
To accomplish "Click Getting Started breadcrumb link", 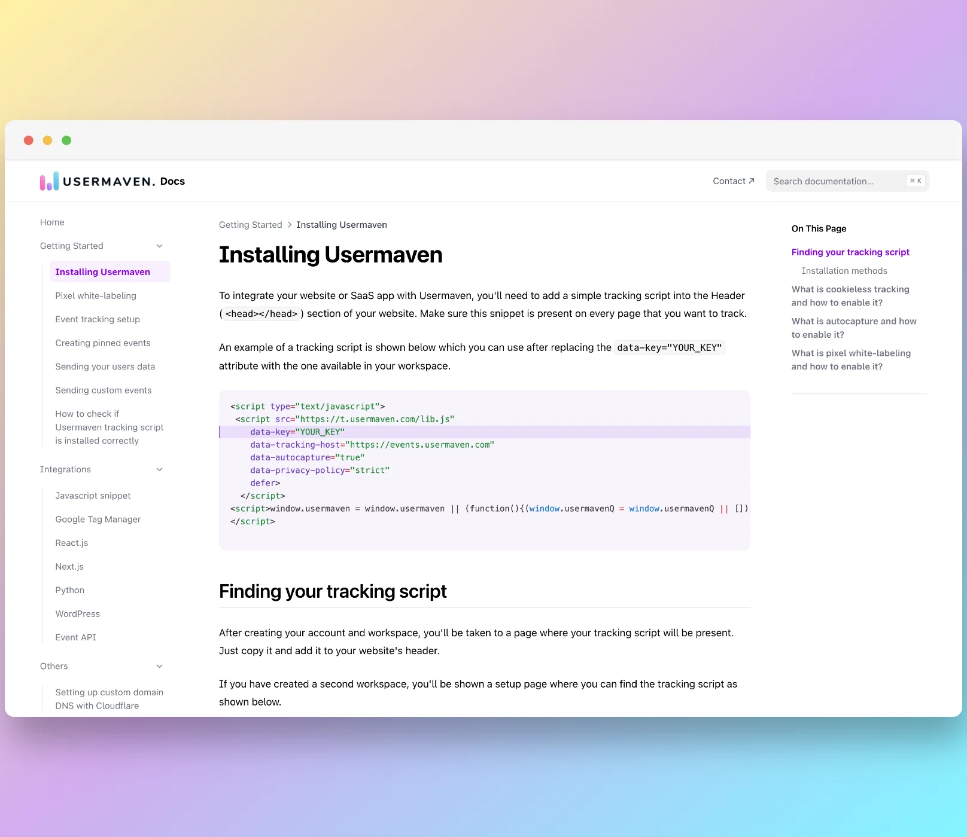I will pos(251,225).
